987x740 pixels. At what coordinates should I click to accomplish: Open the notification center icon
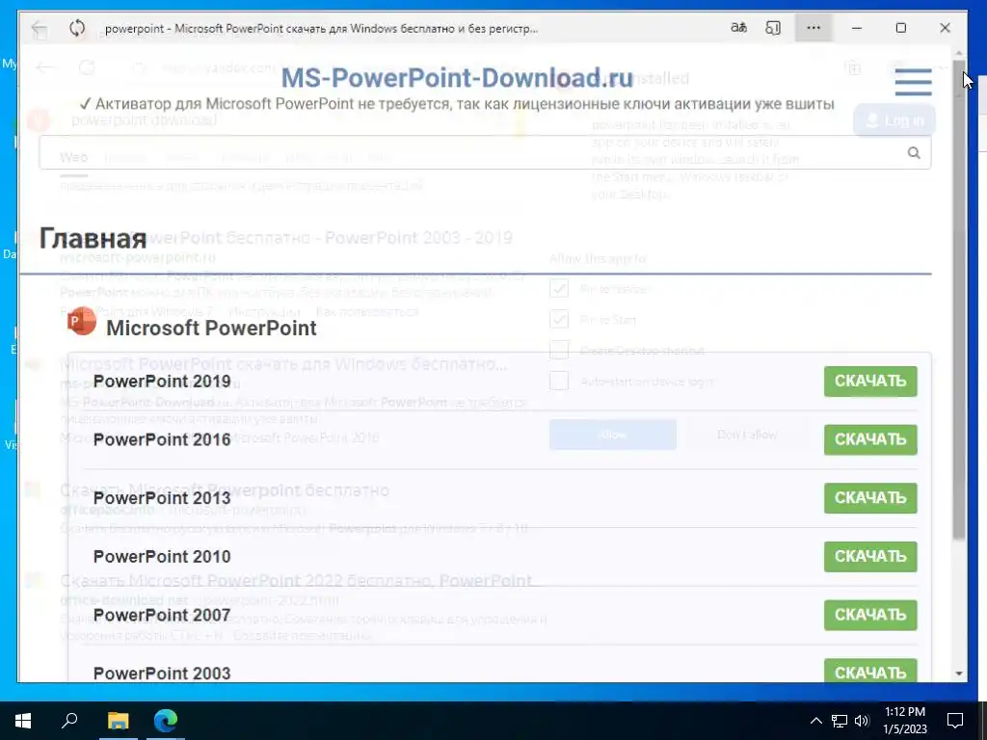tap(955, 721)
